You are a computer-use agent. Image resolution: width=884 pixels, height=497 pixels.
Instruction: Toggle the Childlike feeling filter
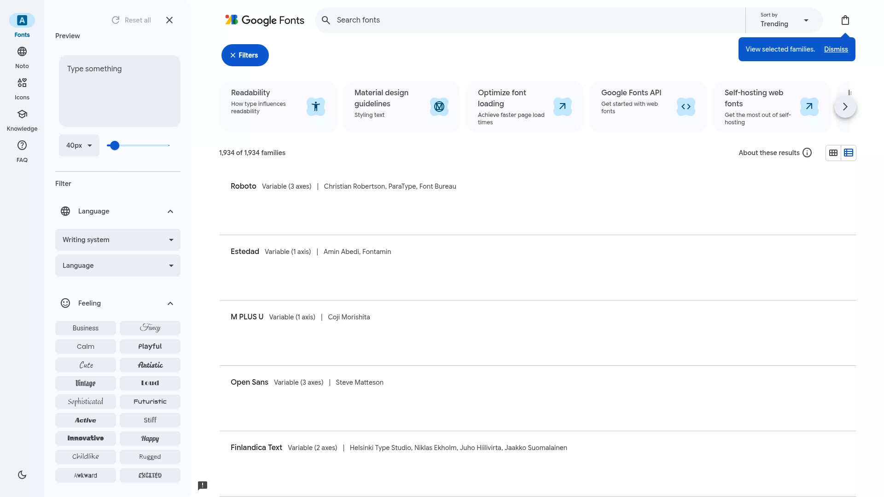point(86,457)
